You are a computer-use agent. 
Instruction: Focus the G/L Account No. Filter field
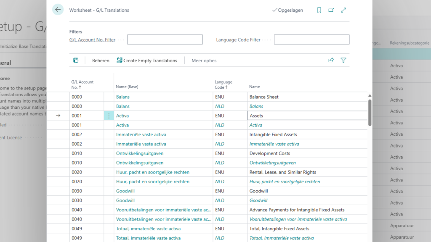tap(165, 39)
